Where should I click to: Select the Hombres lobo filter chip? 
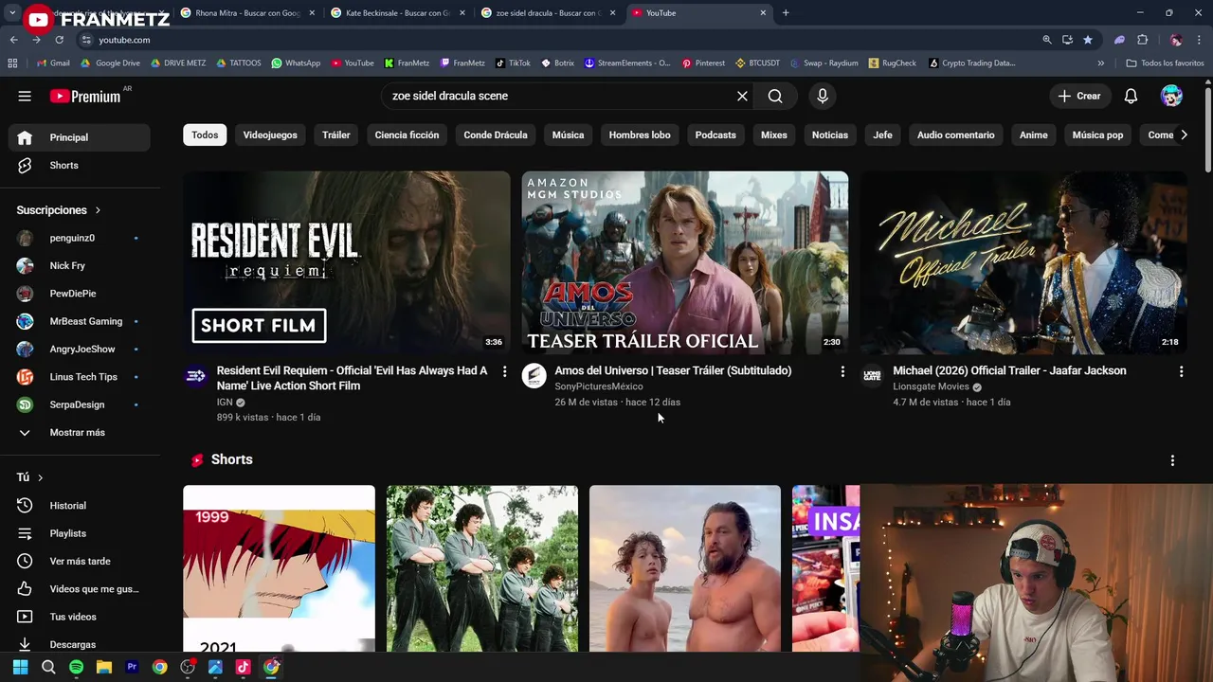[640, 135]
